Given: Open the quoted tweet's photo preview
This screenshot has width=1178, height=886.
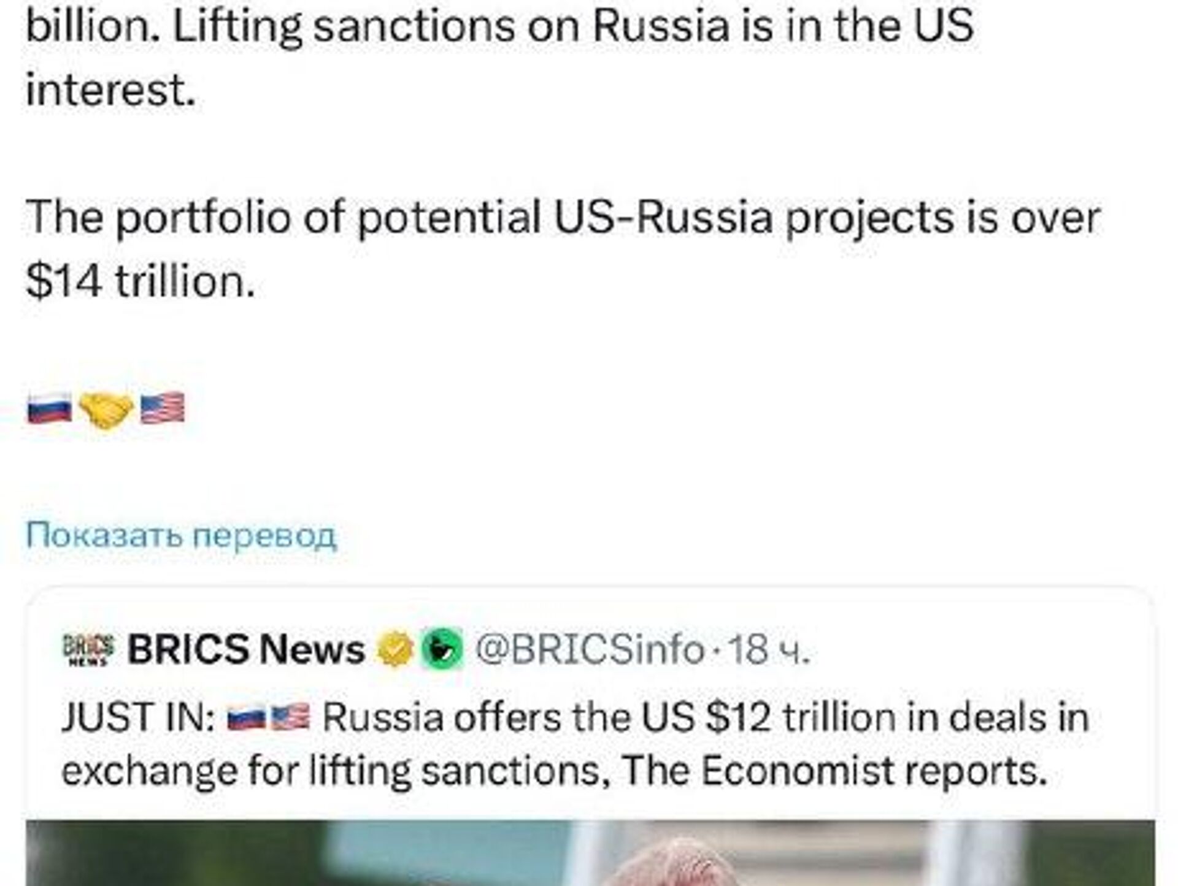Looking at the screenshot, I should click(589, 852).
